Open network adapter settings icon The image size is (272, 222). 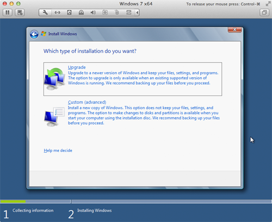click(57, 12)
